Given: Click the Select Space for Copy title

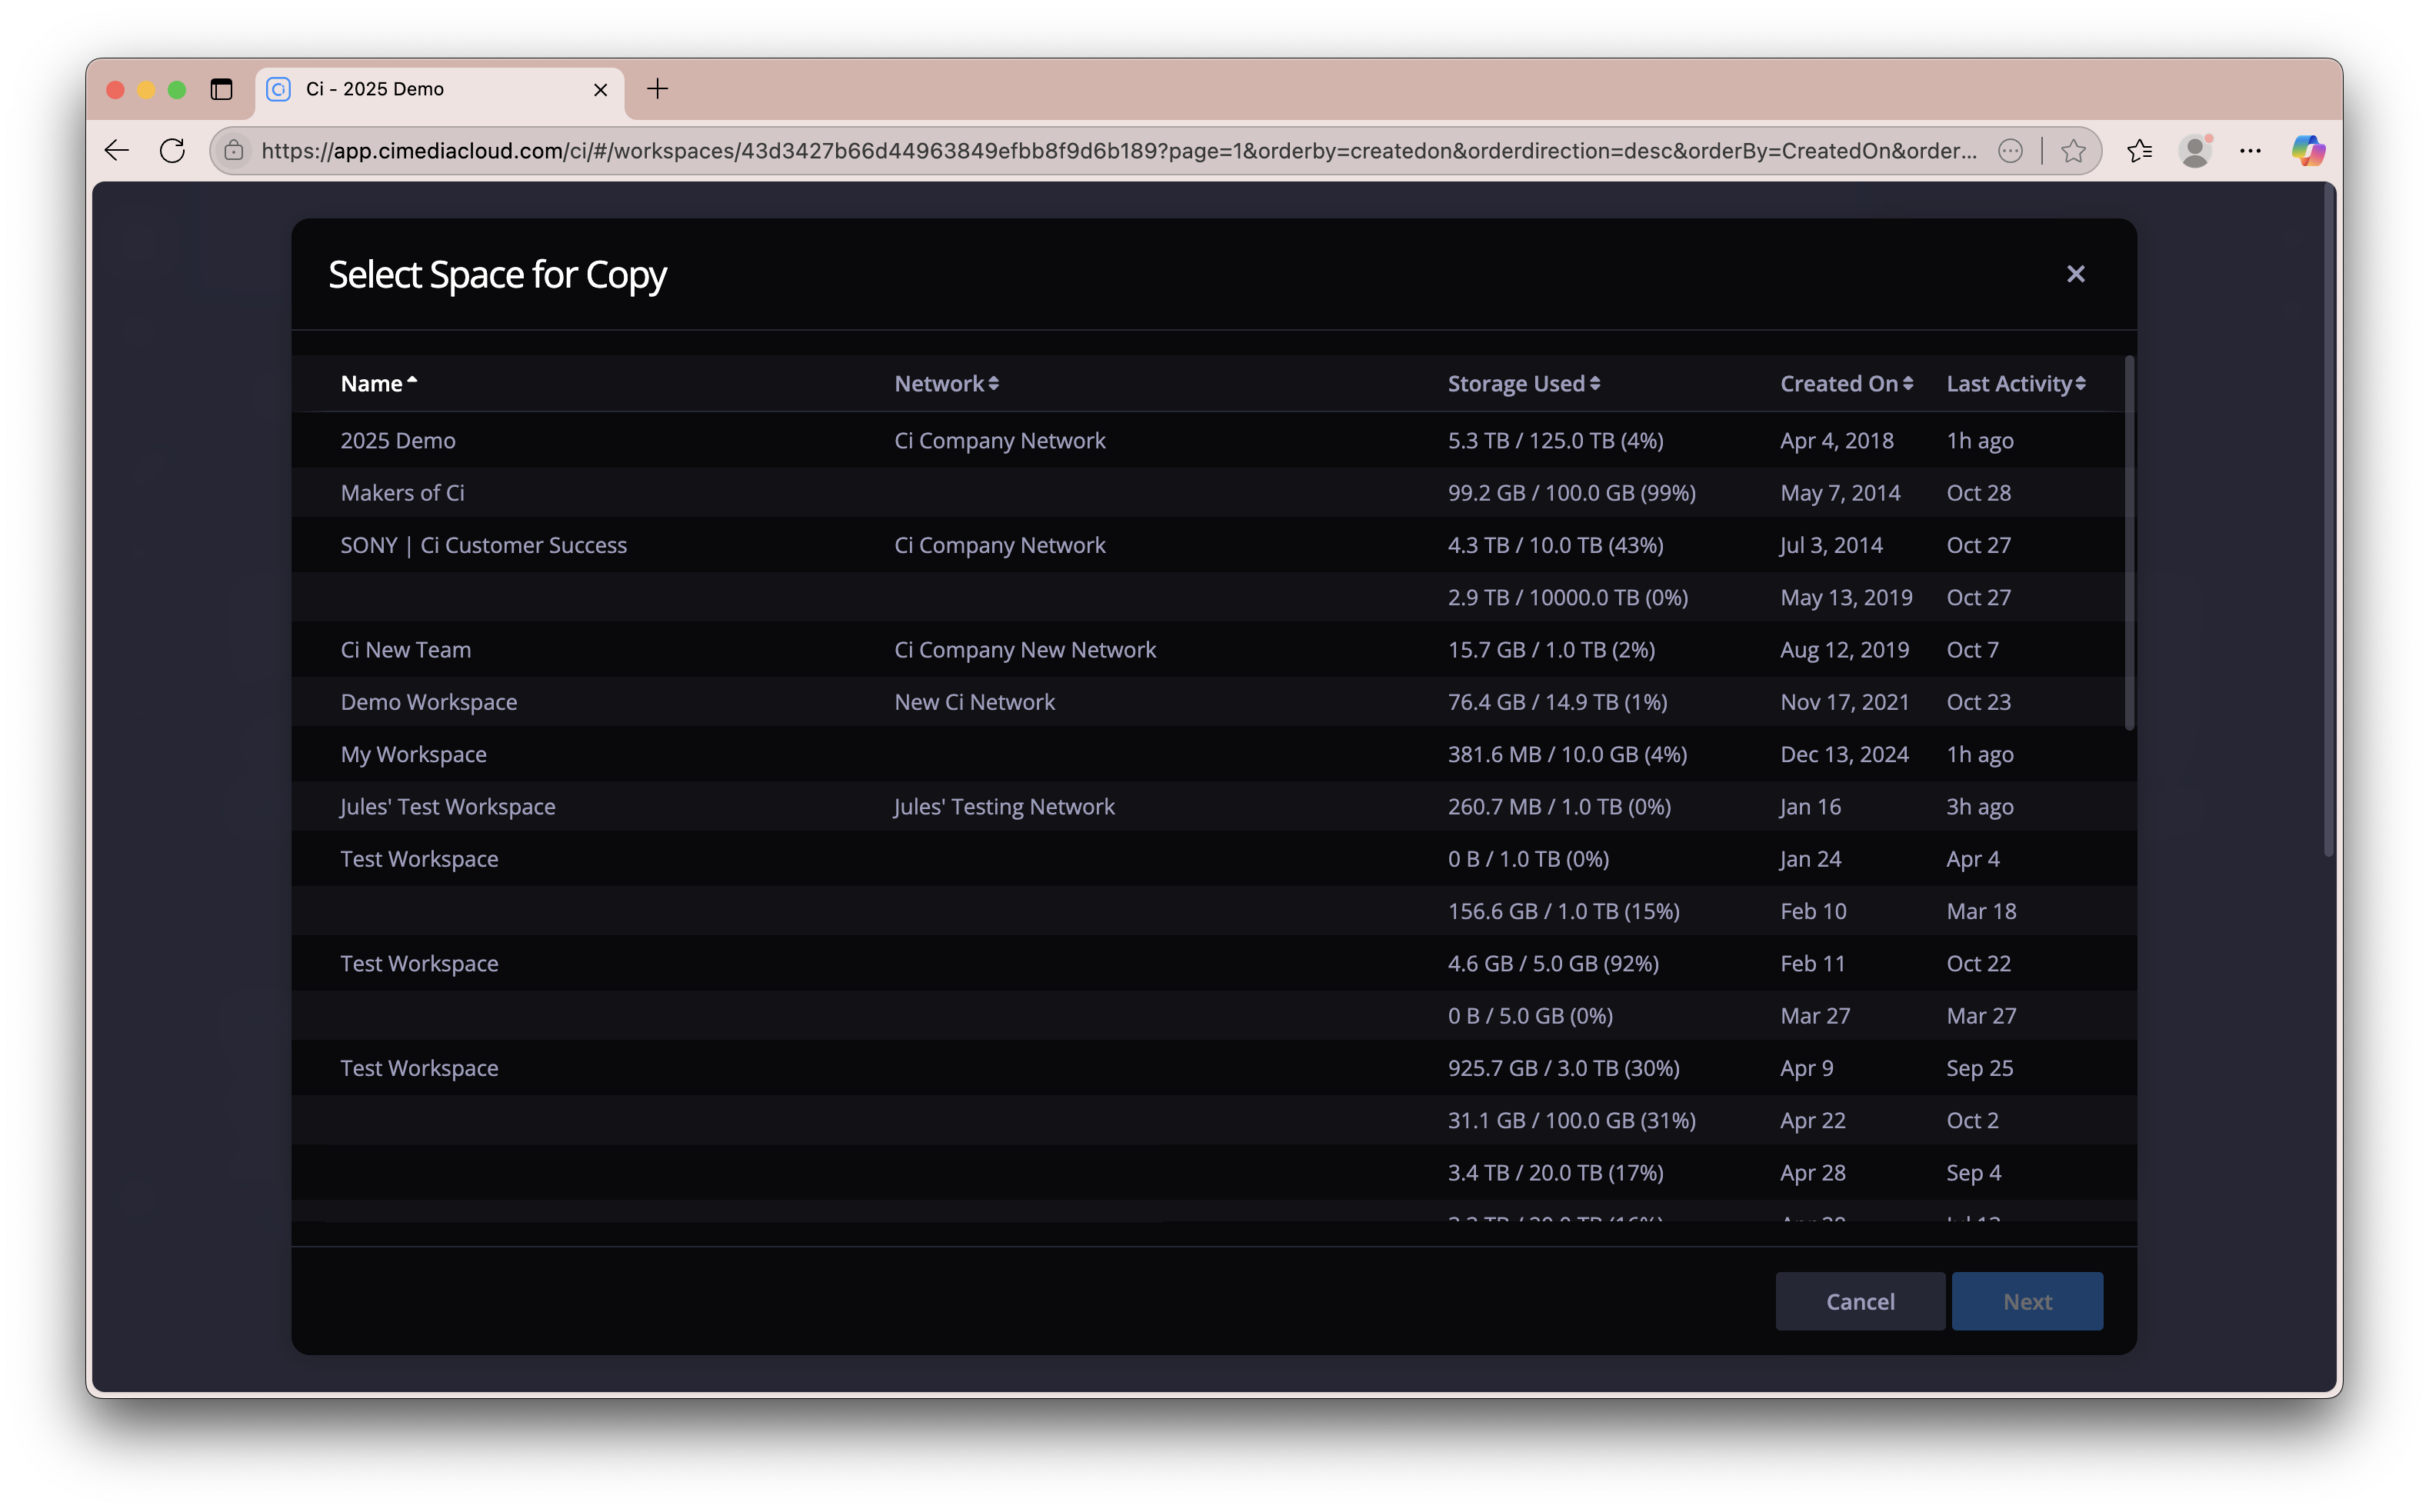Looking at the screenshot, I should click(x=497, y=275).
